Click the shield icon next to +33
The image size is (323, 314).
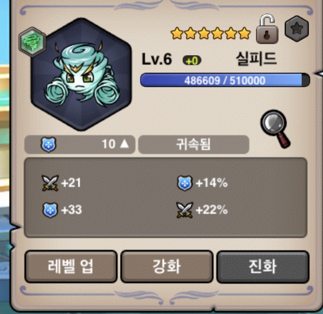[50, 210]
